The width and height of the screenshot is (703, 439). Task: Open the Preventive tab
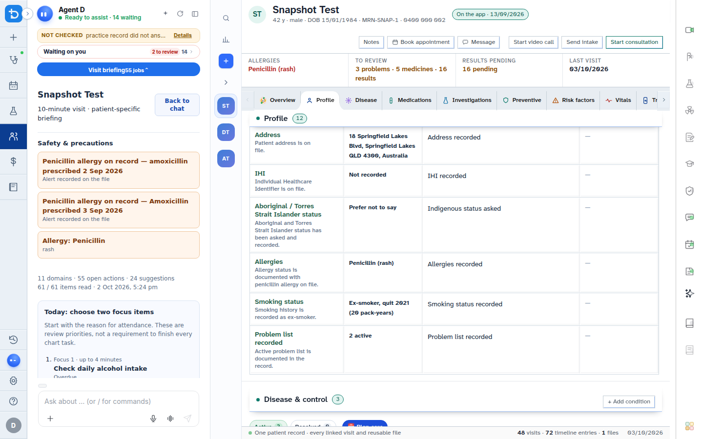click(522, 100)
